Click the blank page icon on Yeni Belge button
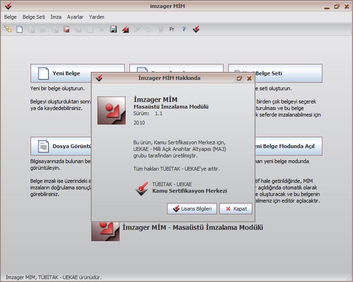The image size is (353, 282). [x=43, y=73]
